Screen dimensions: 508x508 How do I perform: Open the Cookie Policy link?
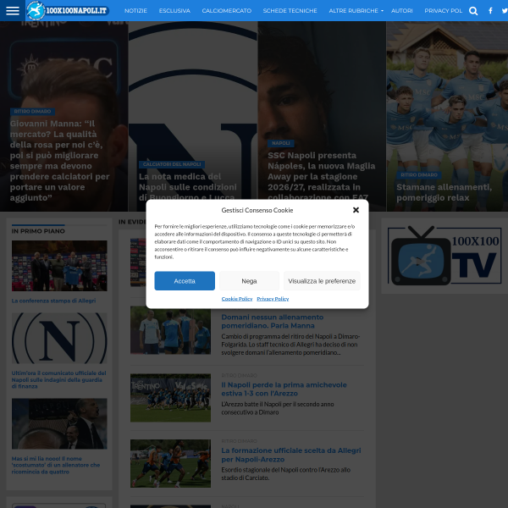(237, 299)
